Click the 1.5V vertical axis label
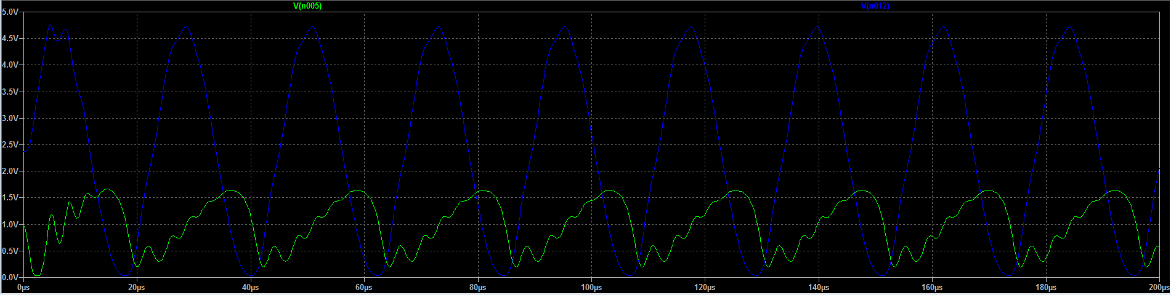The image size is (1171, 295). [x=10, y=198]
